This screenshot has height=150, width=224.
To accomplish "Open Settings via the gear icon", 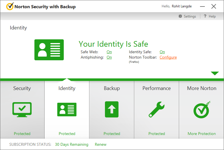I will 180,16.
